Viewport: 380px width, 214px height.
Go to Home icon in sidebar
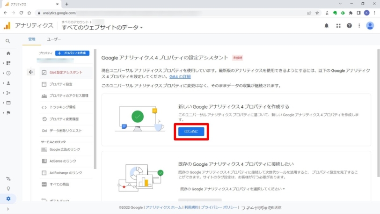tap(8, 53)
